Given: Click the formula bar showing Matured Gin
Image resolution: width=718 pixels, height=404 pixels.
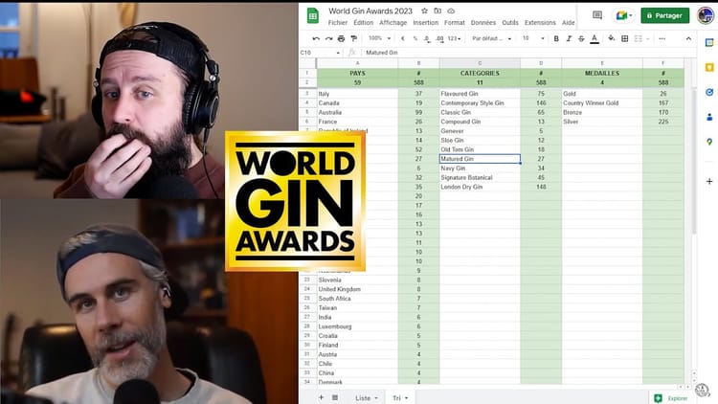Looking at the screenshot, I should (528, 53).
